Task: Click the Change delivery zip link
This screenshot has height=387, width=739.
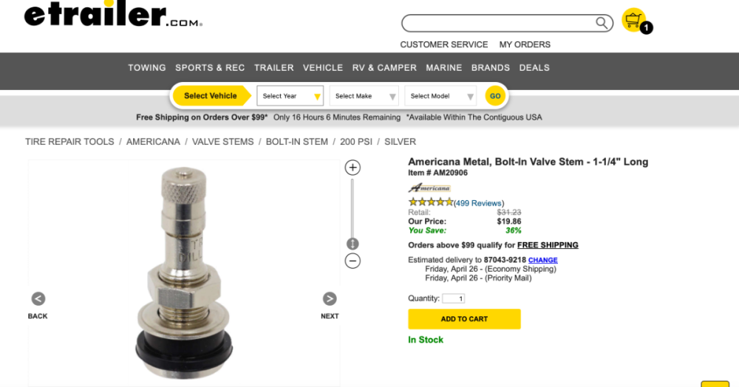Action: click(542, 260)
